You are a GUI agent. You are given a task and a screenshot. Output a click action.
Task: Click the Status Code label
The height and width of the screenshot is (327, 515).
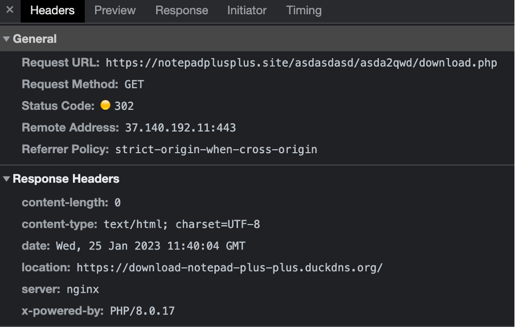point(58,106)
